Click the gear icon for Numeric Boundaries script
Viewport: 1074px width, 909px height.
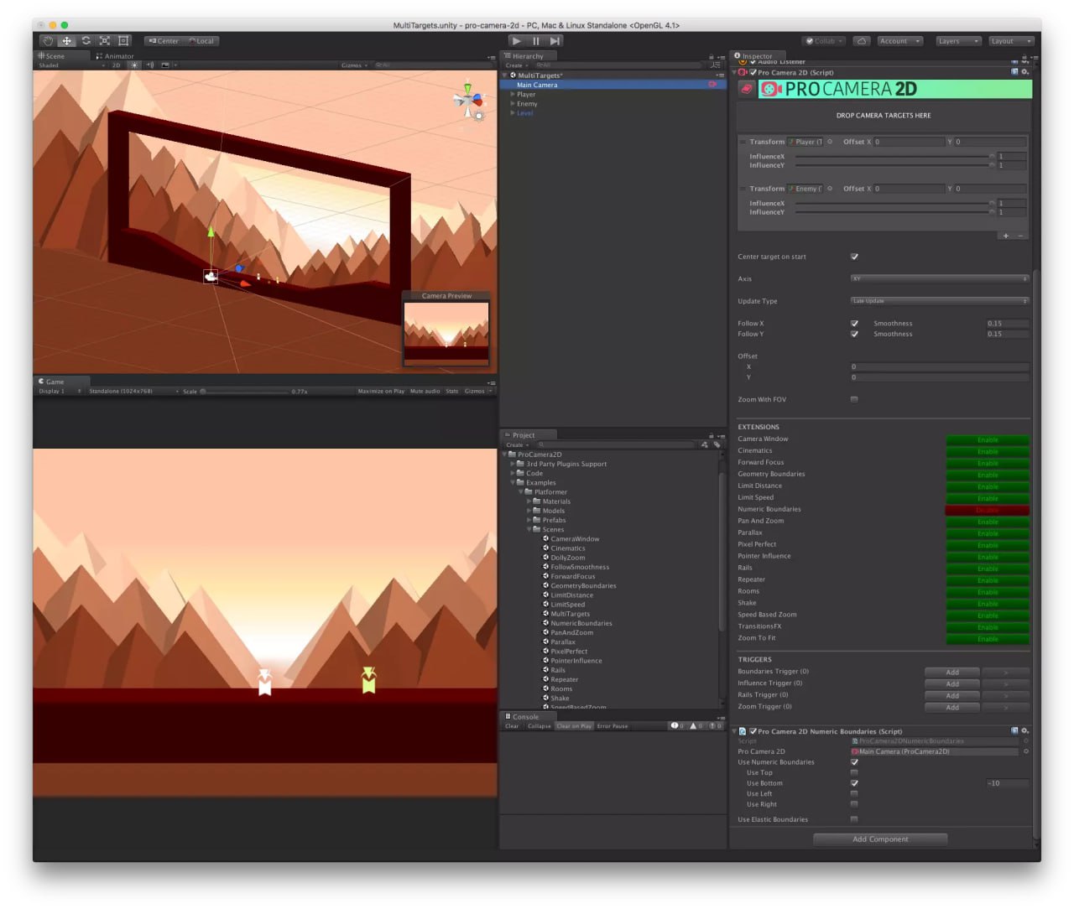tap(1025, 731)
